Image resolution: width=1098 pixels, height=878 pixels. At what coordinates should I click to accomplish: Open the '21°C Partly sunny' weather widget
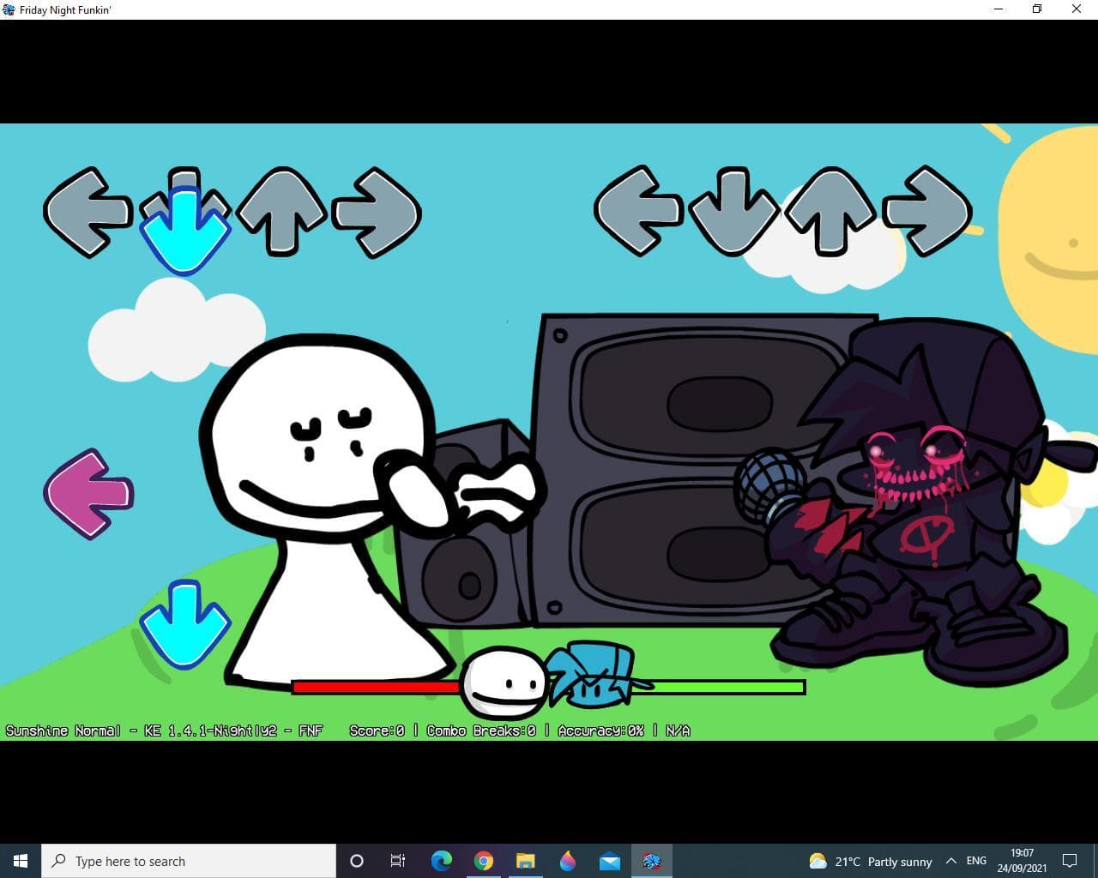pos(870,861)
